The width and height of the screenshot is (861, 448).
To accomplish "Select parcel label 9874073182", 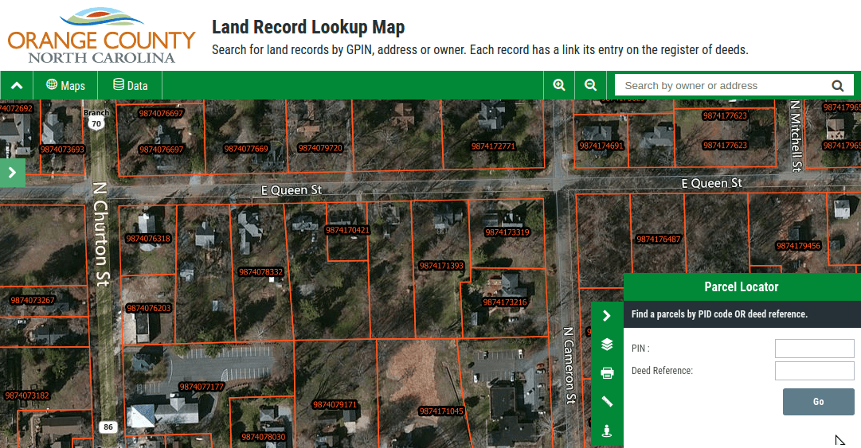I will pos(27,395).
